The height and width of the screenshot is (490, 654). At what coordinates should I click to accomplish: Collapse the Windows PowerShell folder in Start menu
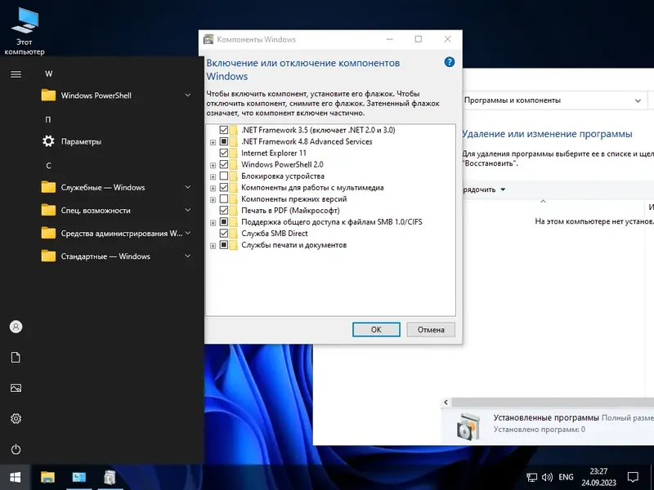click(188, 96)
